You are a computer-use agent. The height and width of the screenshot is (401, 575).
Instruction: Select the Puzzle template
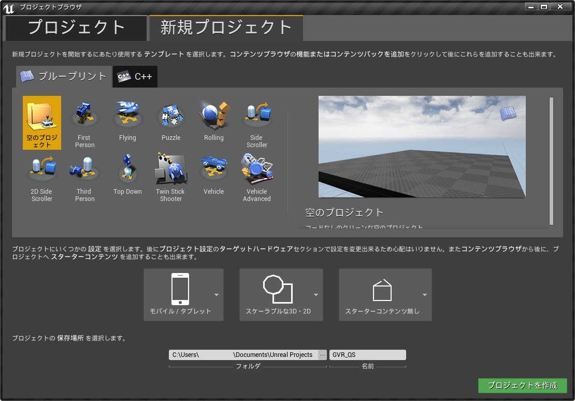pos(171,123)
